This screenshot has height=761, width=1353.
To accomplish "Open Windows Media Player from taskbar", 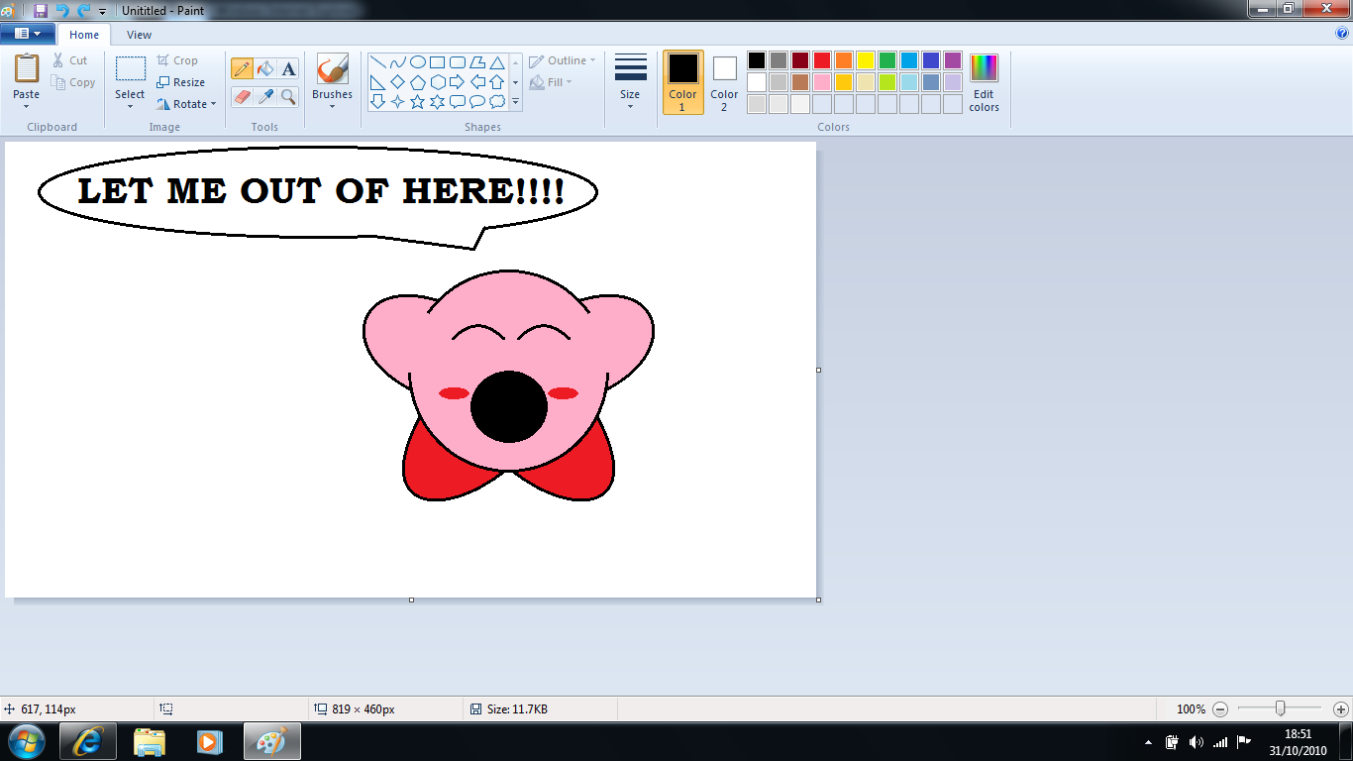I will [x=209, y=741].
